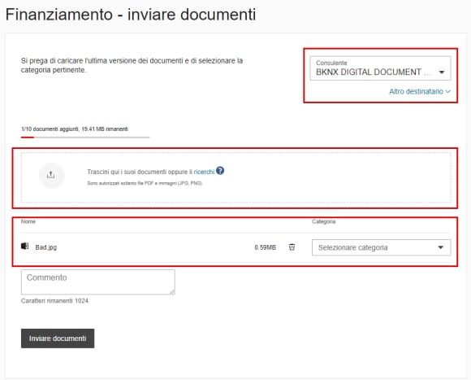This screenshot has width=471, height=380.
Task: Open the Selezionare categoria dropdown
Action: click(381, 247)
